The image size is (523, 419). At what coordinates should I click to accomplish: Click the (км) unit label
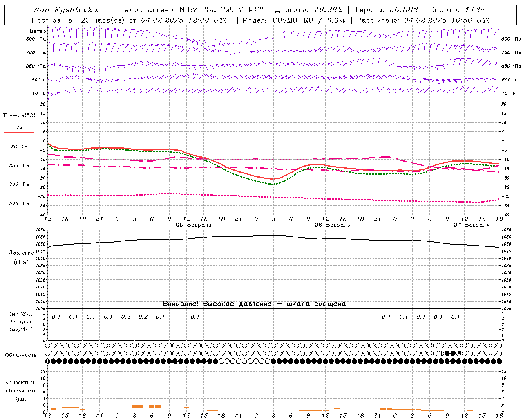pyautogui.click(x=21, y=399)
